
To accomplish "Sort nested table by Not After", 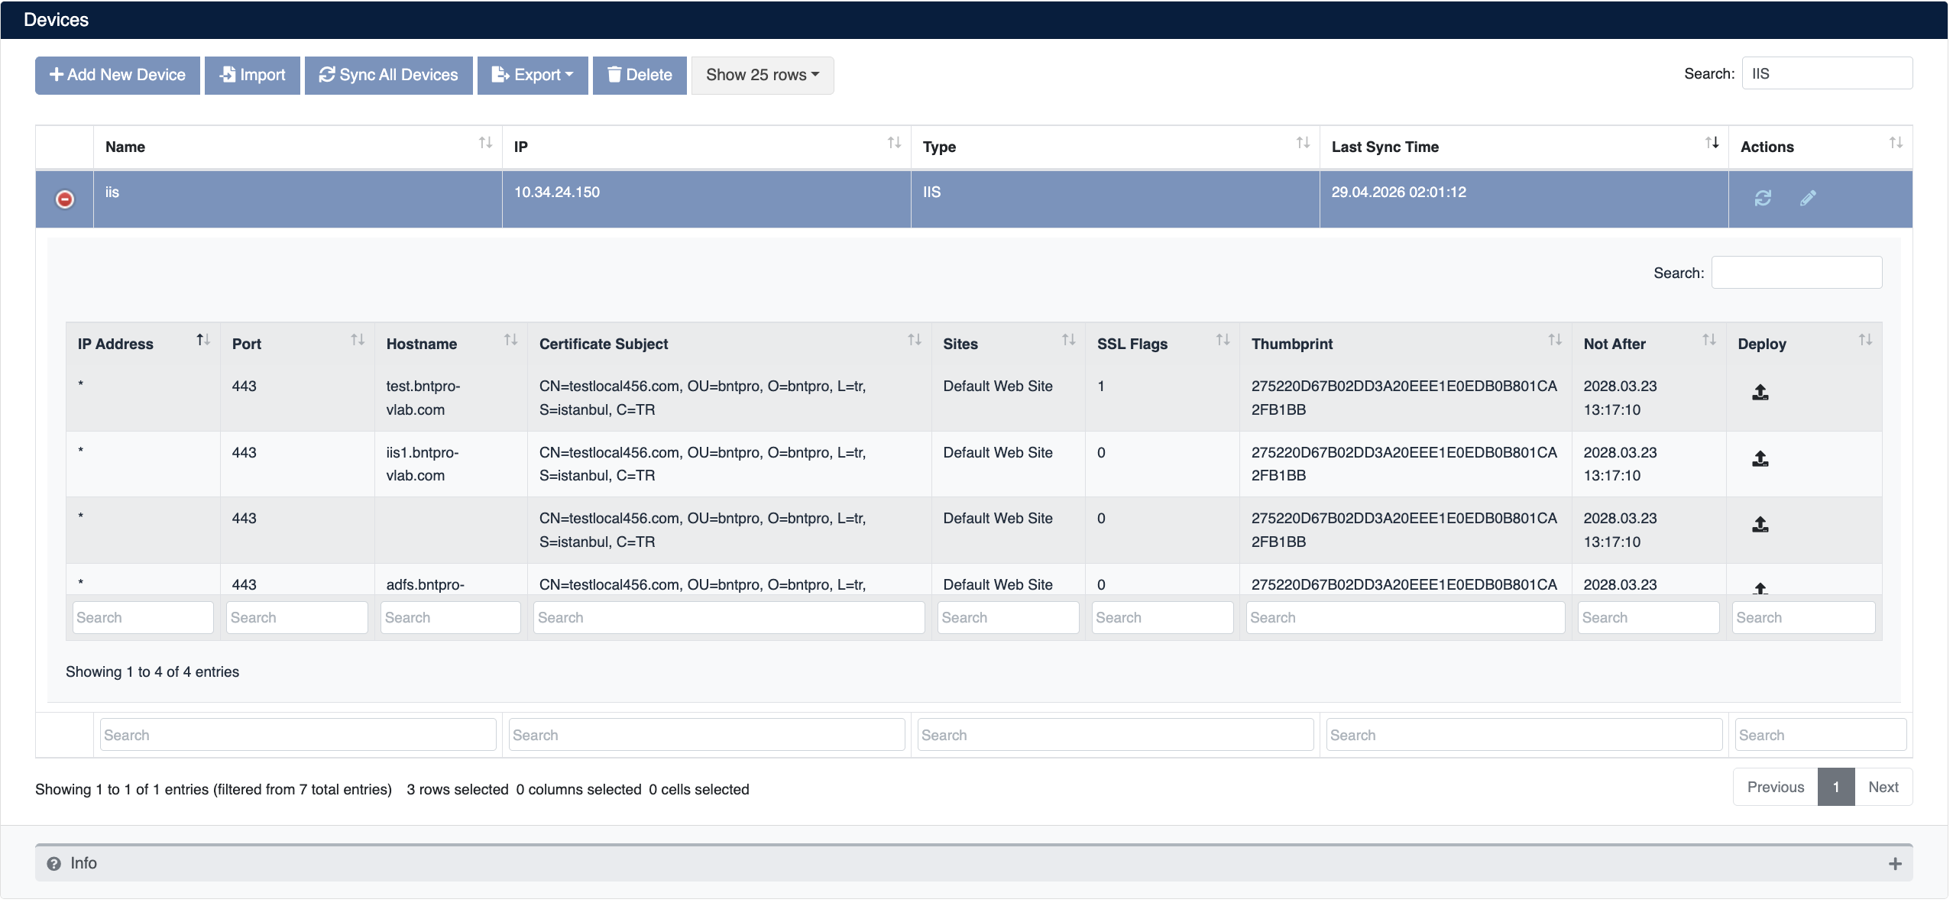I will [x=1649, y=344].
